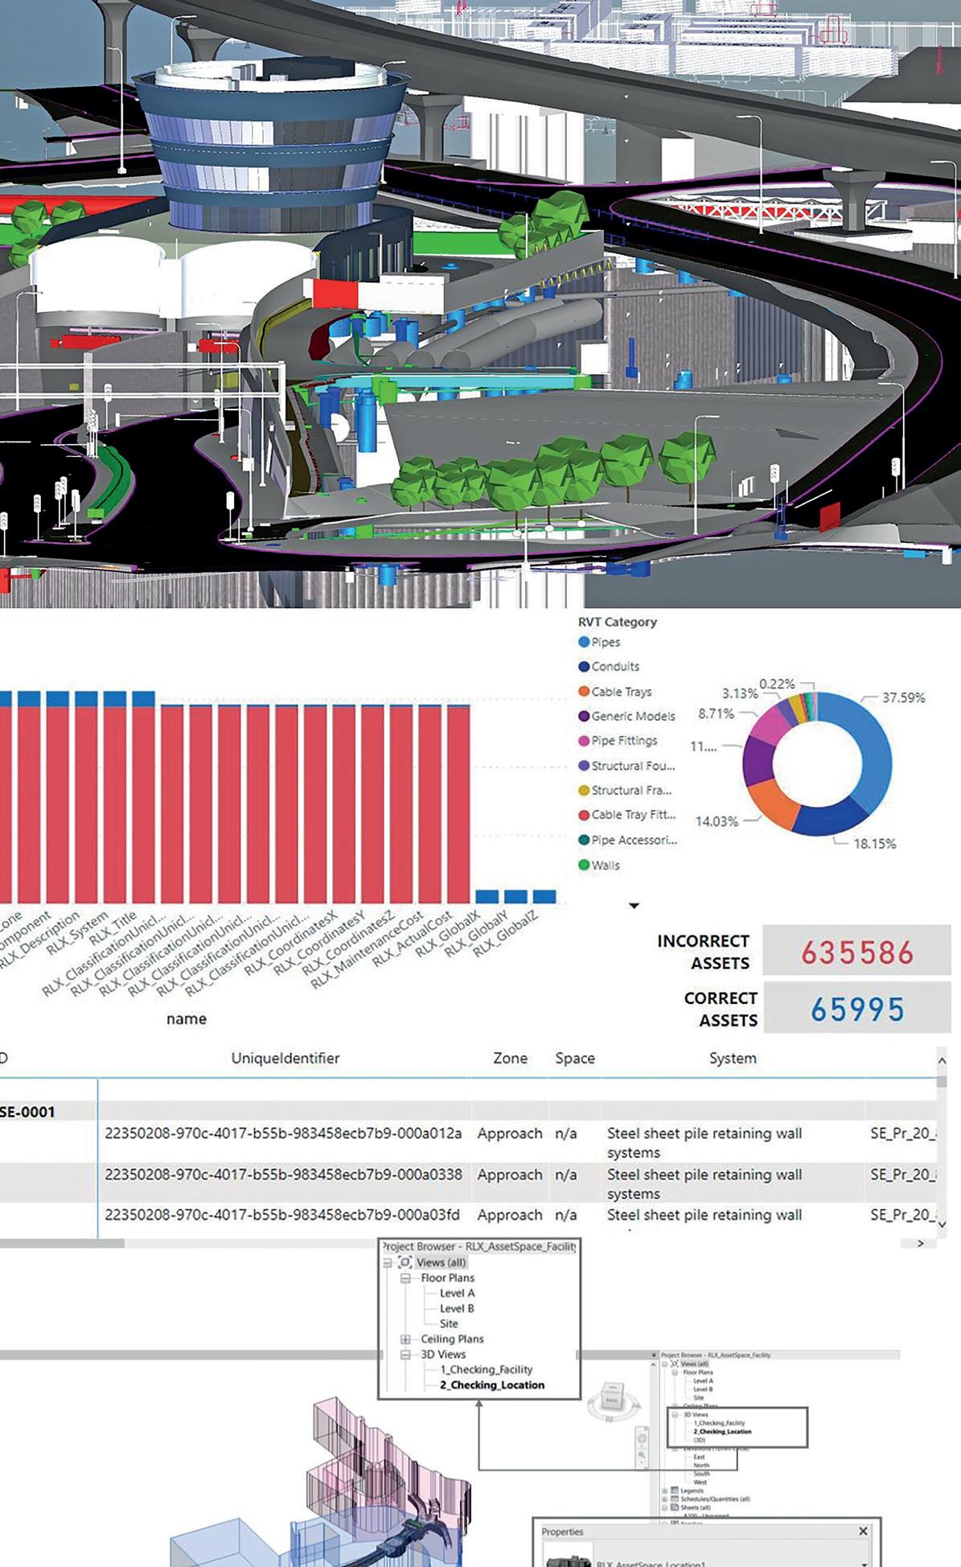
Task: Collapse the Floor Plans node in large browser
Action: pyautogui.click(x=405, y=1278)
